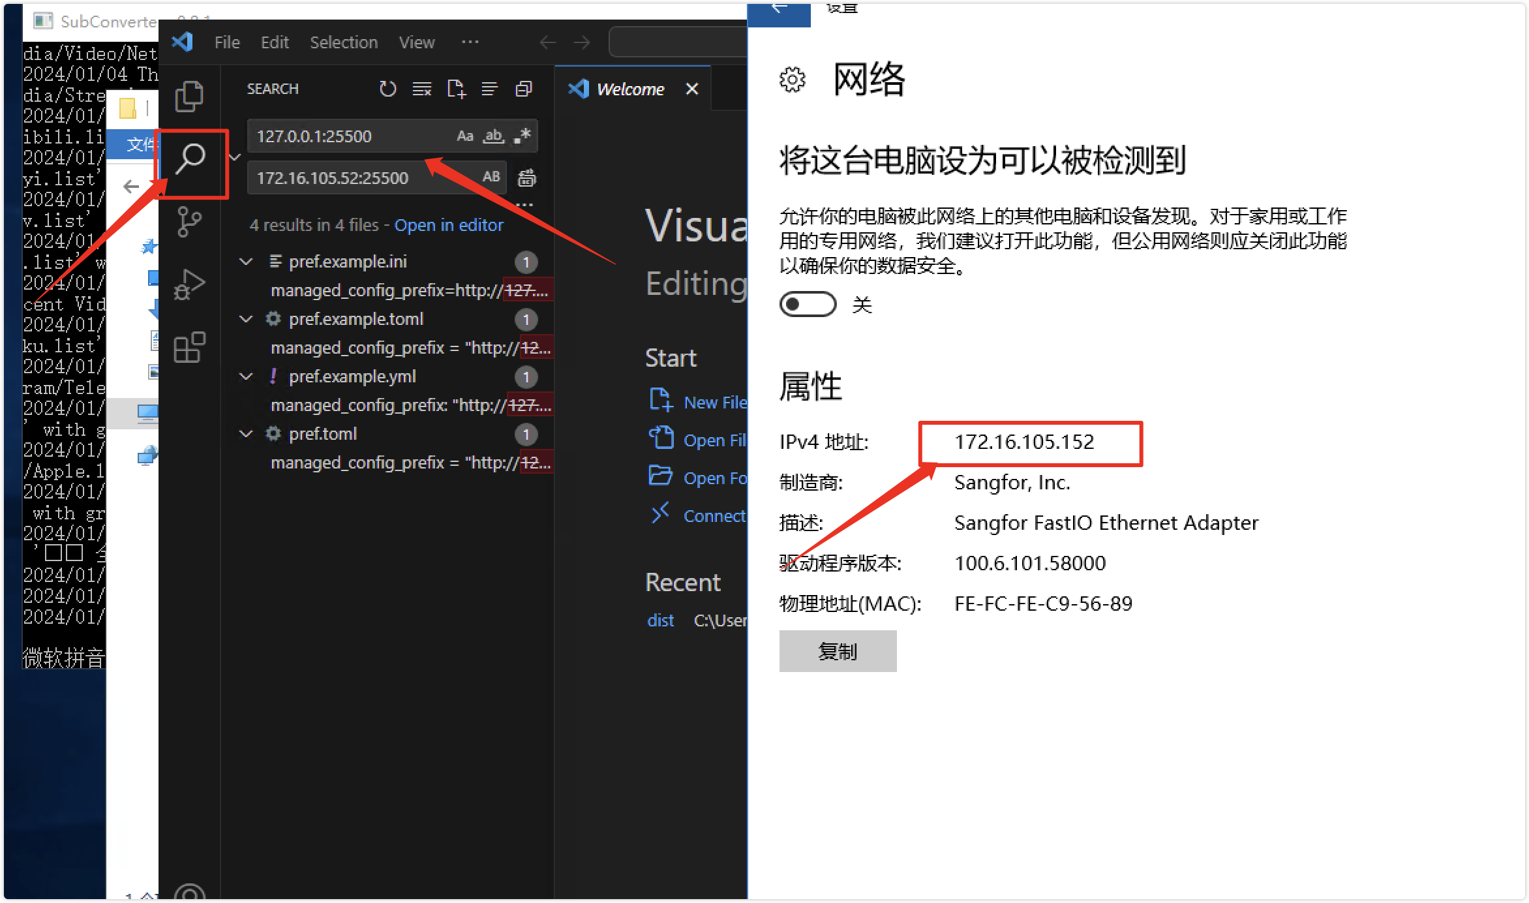Open the Source Control view

click(x=189, y=222)
